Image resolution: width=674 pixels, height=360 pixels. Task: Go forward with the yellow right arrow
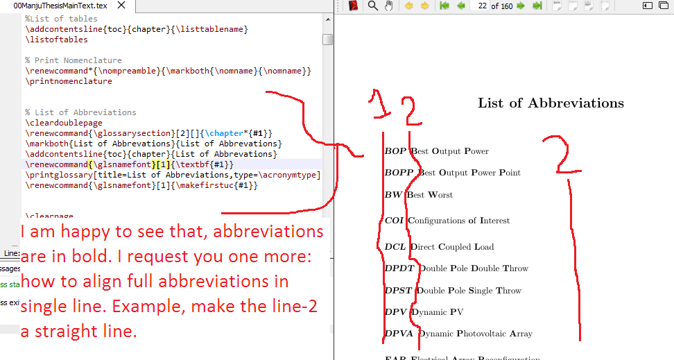coord(424,6)
